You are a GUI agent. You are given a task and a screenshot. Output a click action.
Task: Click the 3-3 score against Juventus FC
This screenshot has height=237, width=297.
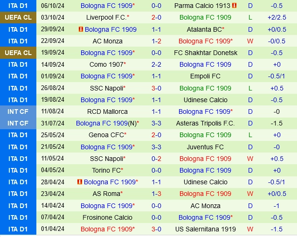pyautogui.click(x=156, y=147)
